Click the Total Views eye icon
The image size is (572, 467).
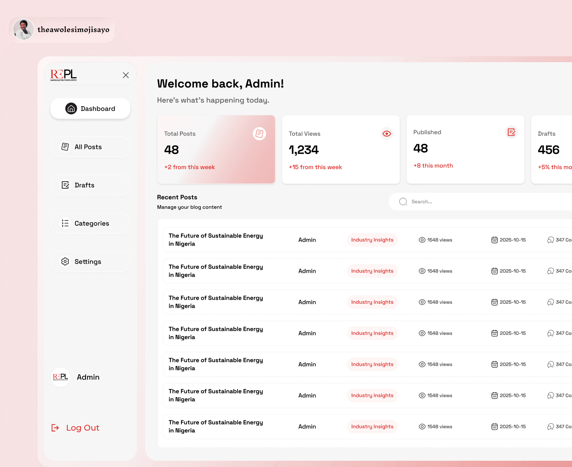(x=387, y=133)
